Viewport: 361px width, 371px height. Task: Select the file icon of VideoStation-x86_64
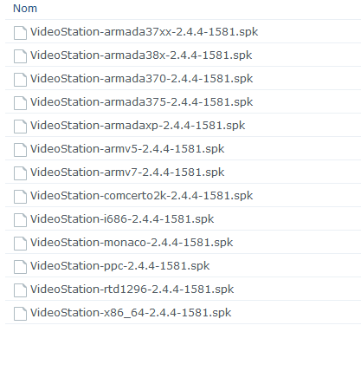pos(20,313)
